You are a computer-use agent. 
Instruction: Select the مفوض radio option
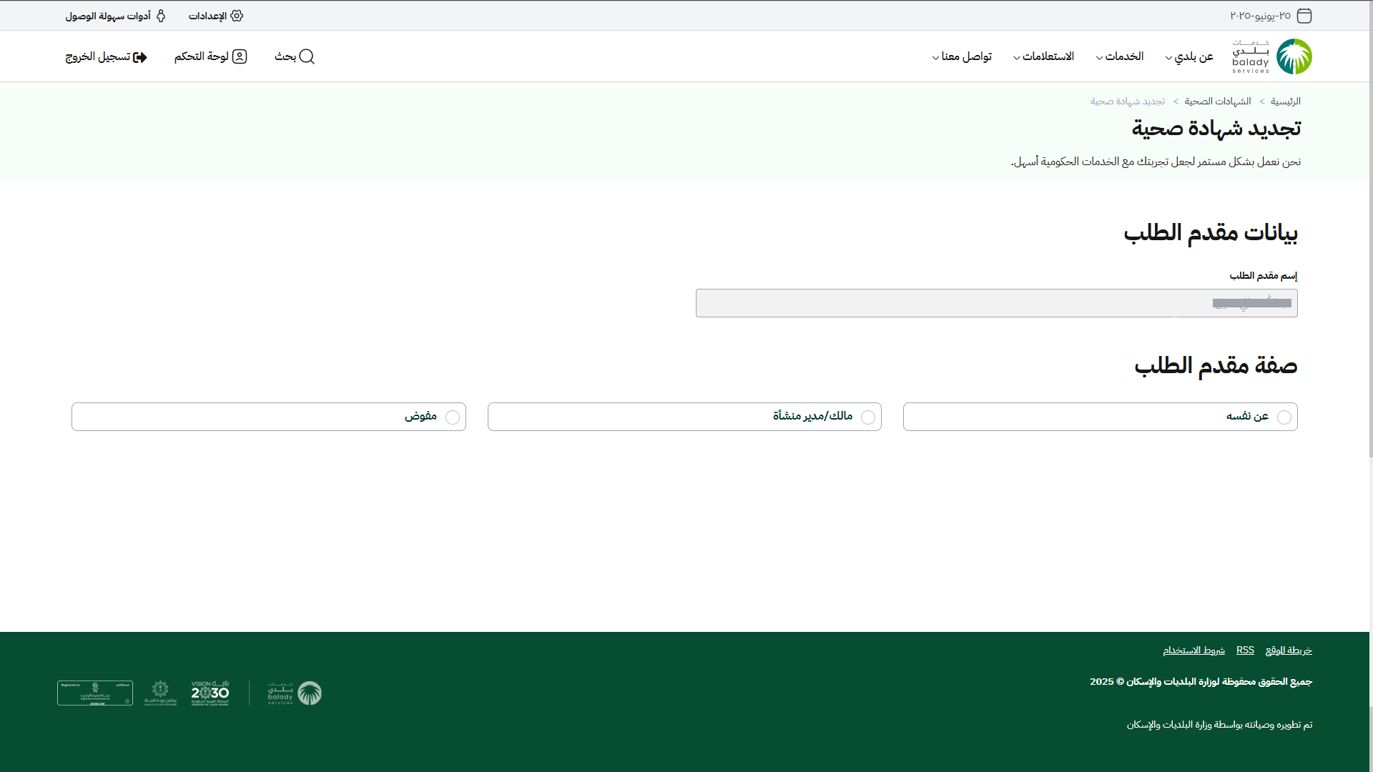[x=452, y=417]
